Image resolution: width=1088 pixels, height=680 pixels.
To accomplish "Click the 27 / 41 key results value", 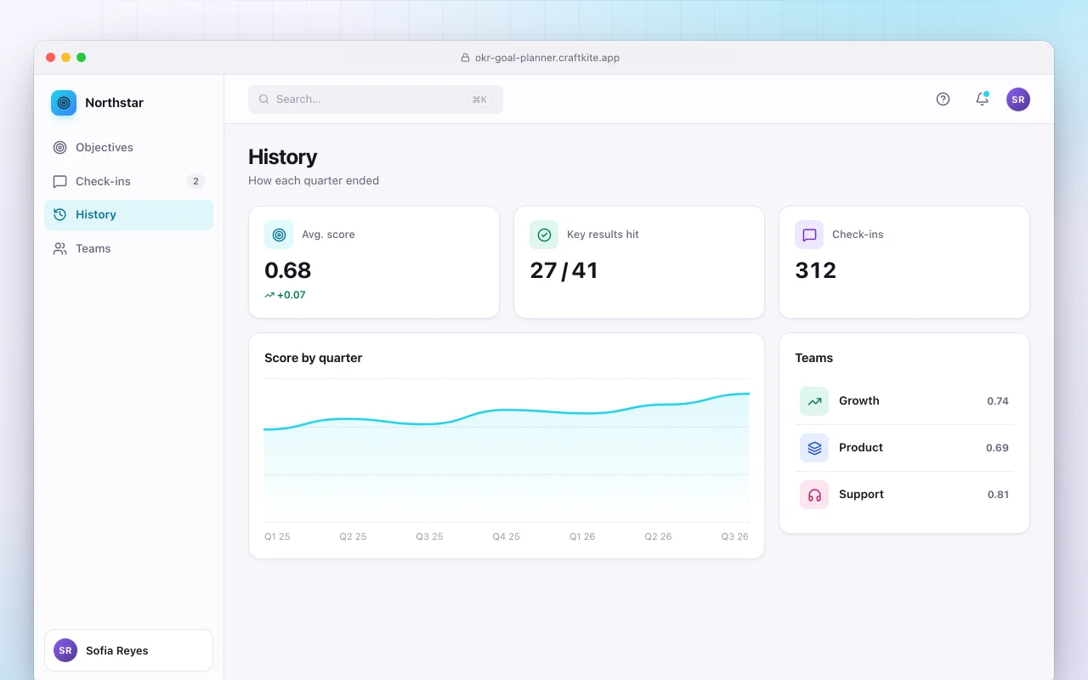I will 564,270.
